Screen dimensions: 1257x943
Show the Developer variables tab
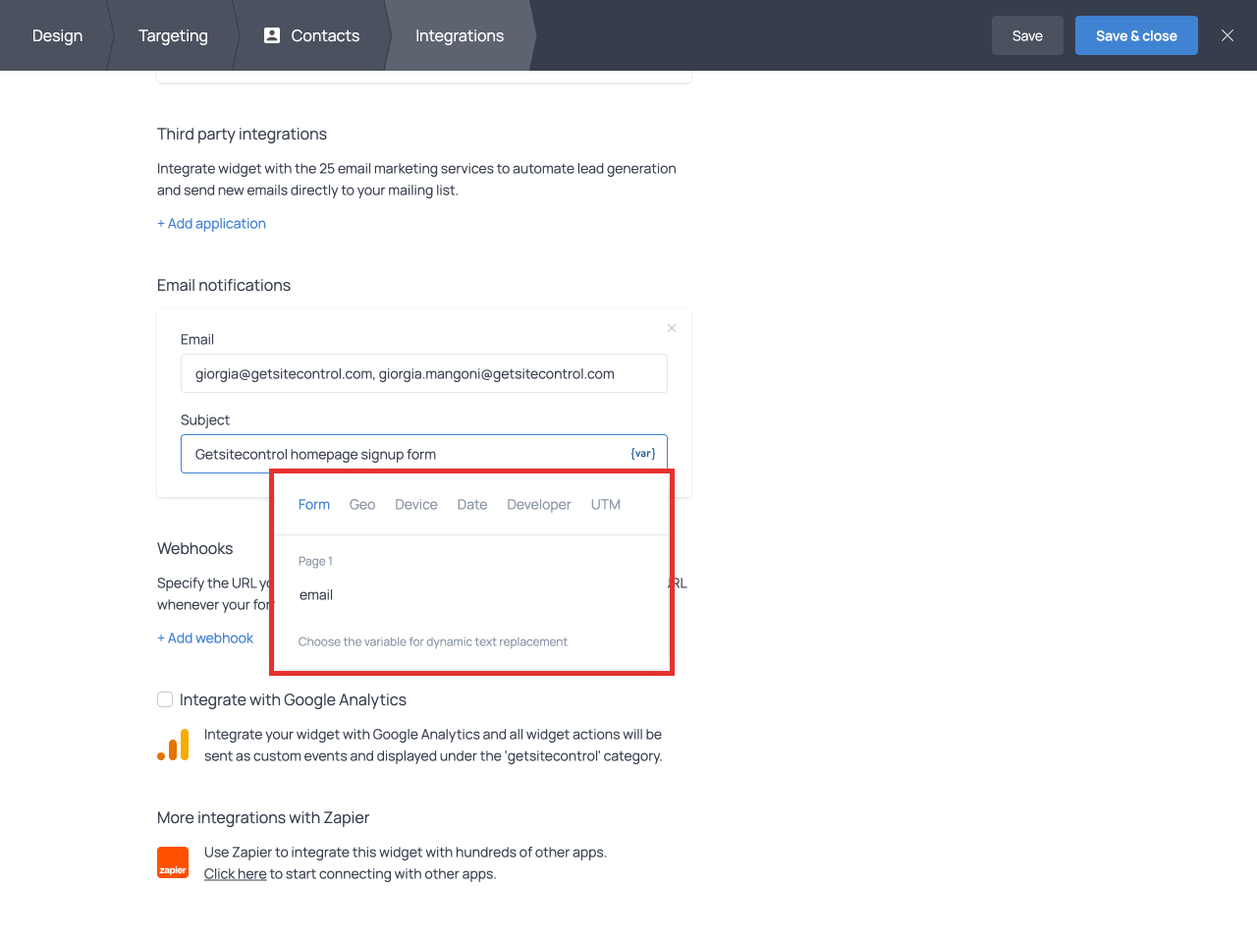point(538,505)
